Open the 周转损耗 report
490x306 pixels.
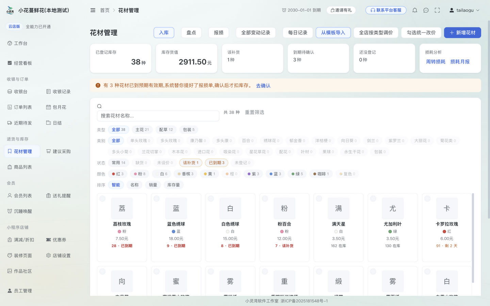pos(436,62)
